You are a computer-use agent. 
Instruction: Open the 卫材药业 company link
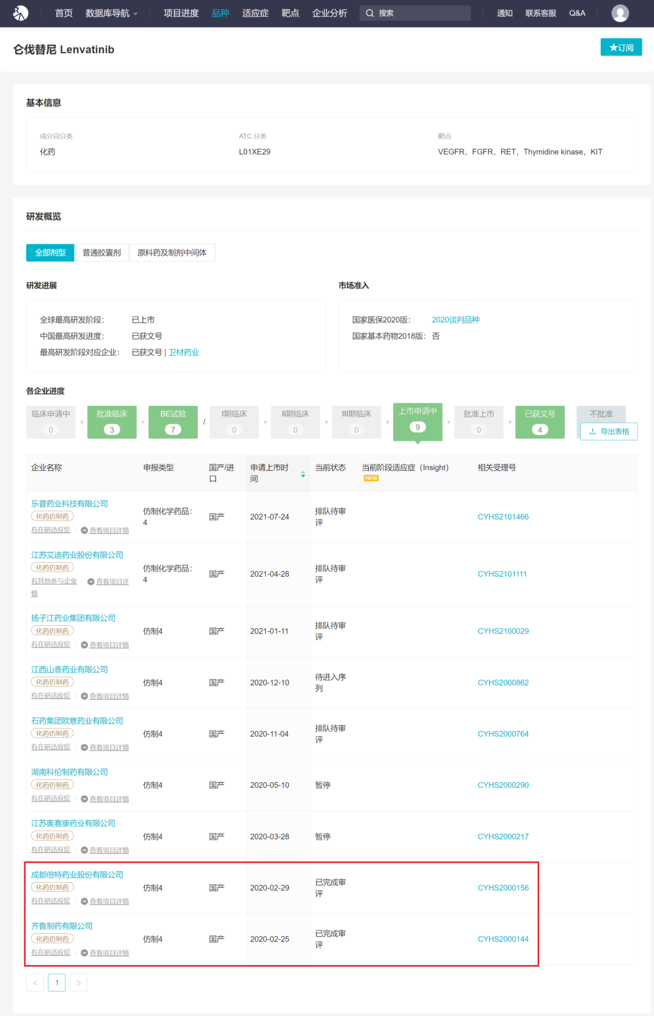click(183, 353)
